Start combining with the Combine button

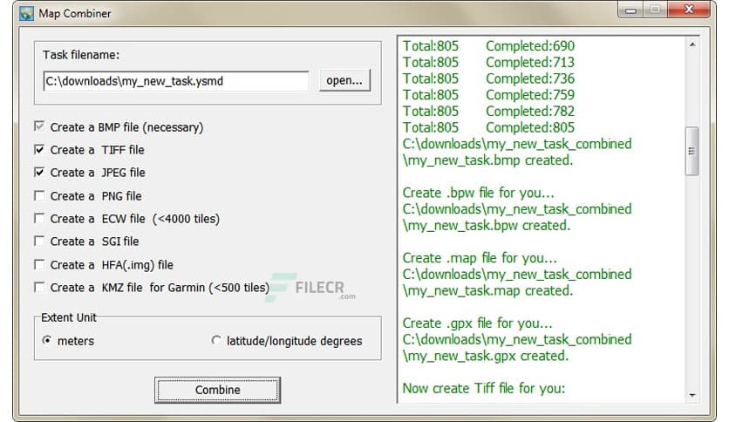pos(218,390)
